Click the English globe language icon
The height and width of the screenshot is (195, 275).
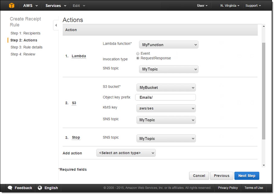[x=40, y=188]
